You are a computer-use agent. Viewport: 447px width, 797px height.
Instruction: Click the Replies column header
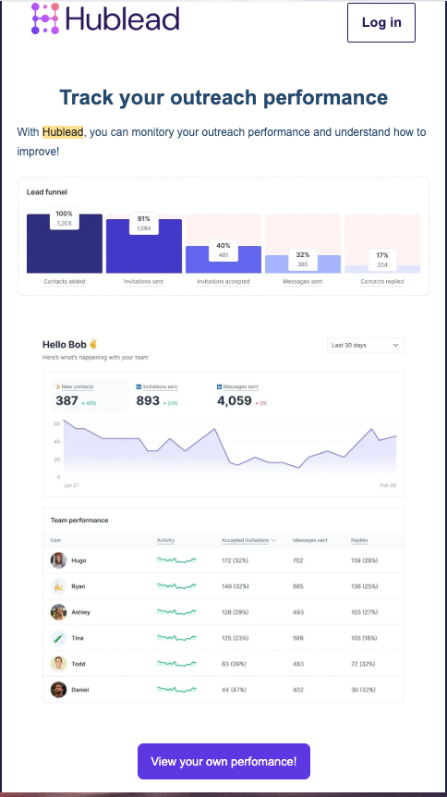[x=359, y=540]
